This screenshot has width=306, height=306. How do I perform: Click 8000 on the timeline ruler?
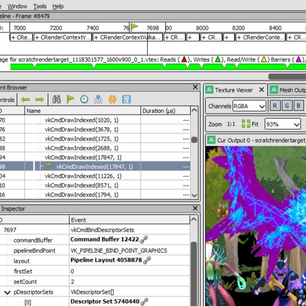pyautogui.click(x=202, y=28)
